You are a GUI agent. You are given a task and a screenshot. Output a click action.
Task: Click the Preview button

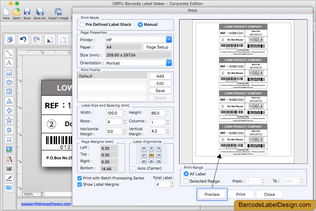pyautogui.click(x=212, y=194)
